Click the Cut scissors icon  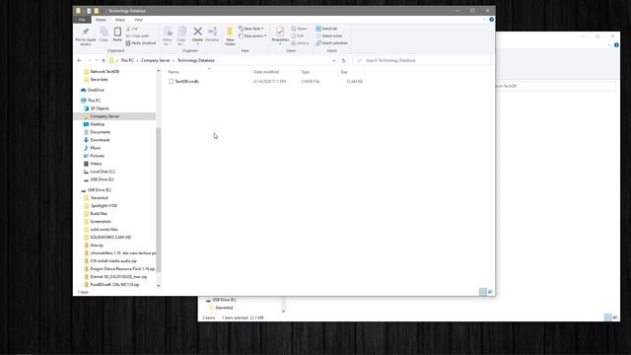click(x=131, y=29)
